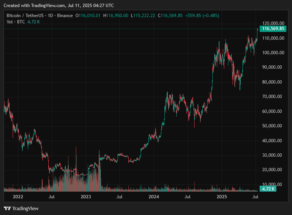Click the Jul label between 2023 and 2024
Image resolution: width=292 pixels, height=215 pixels.
point(119,197)
